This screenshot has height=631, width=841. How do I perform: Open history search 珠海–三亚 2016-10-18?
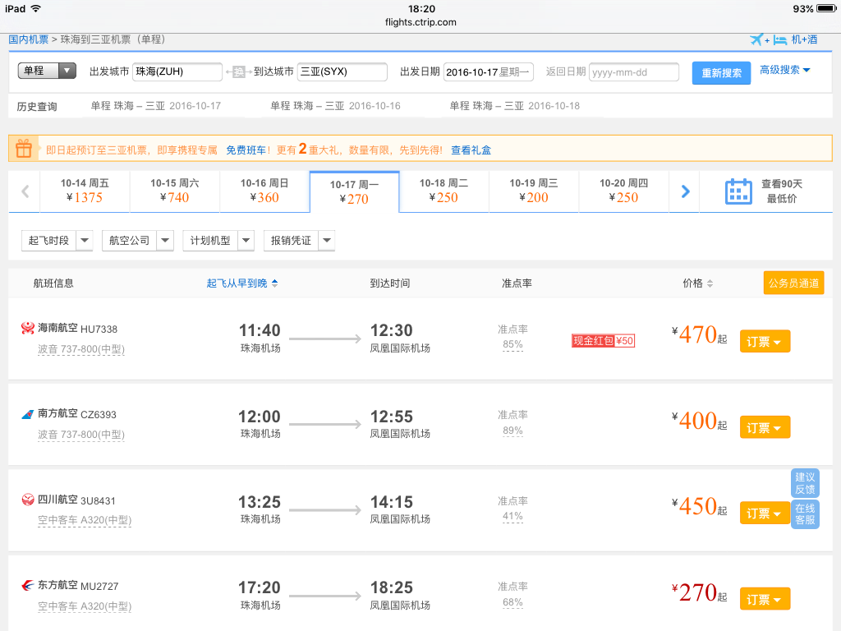(515, 106)
